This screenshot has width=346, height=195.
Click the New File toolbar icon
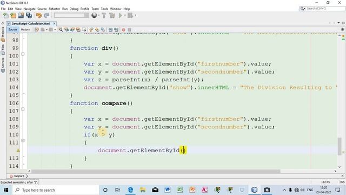coord(6,16)
